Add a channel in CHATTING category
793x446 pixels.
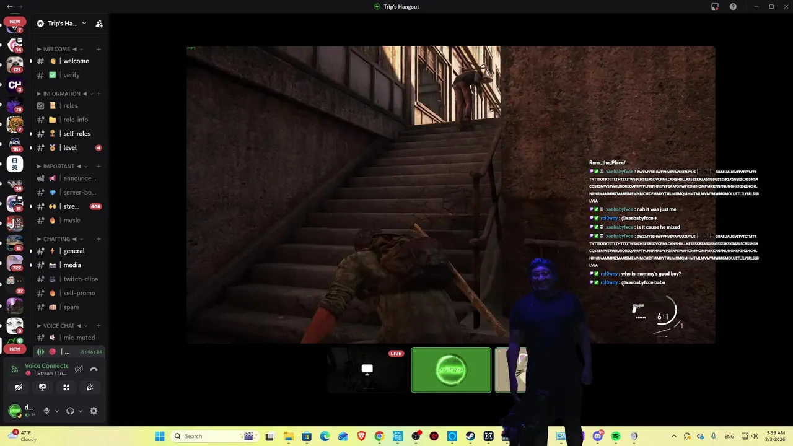[99, 238]
